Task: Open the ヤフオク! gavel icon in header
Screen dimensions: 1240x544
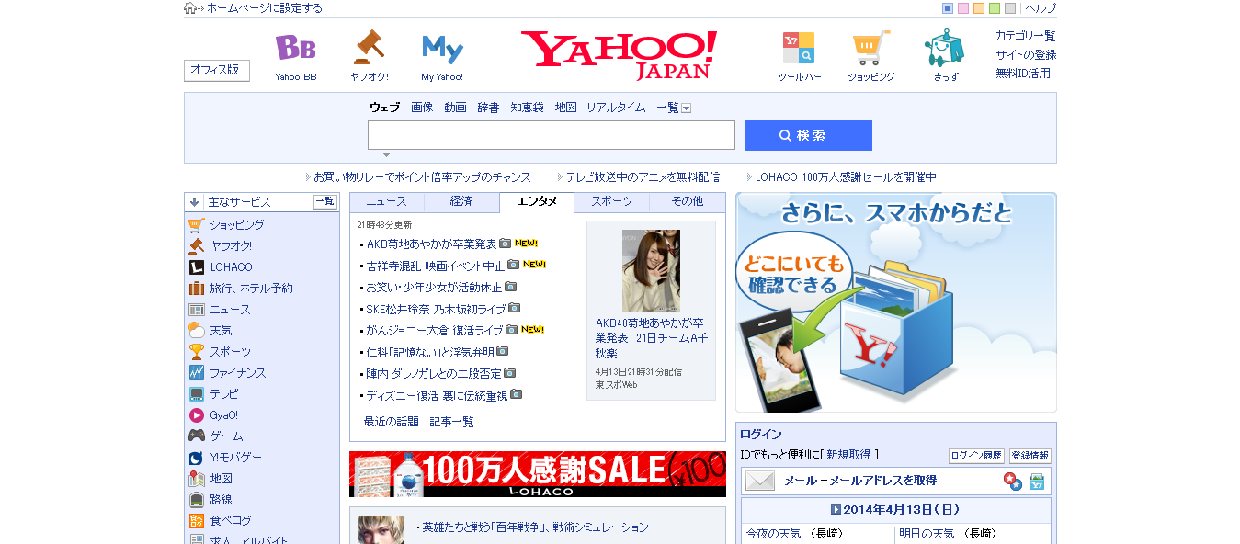Action: tap(369, 47)
